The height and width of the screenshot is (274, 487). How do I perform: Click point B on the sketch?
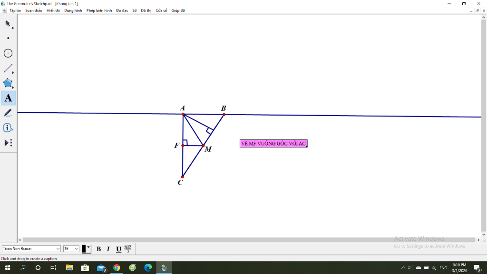point(224,115)
